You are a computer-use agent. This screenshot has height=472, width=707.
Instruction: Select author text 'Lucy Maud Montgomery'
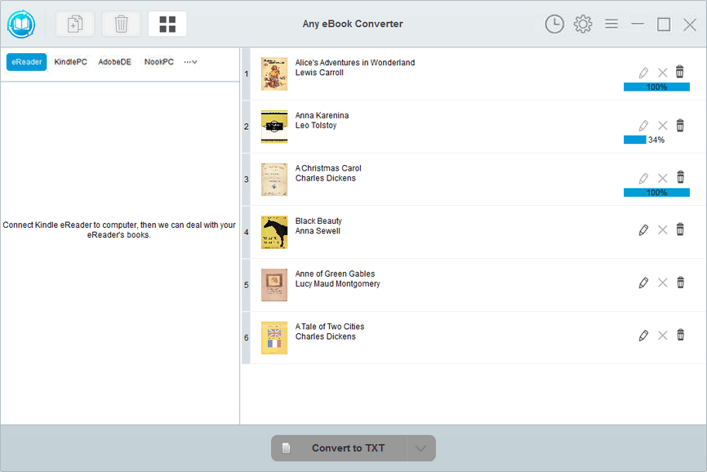(337, 283)
